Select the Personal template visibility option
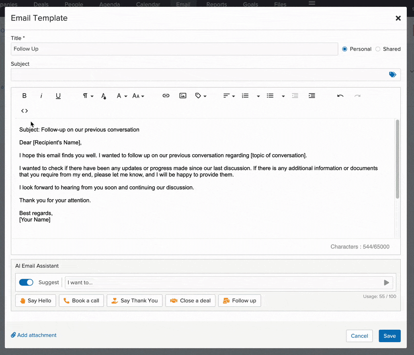414x355 pixels. pyautogui.click(x=344, y=49)
